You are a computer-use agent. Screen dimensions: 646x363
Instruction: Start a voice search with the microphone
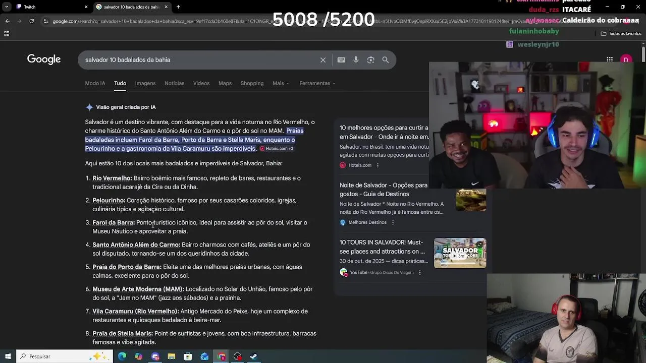tap(356, 60)
